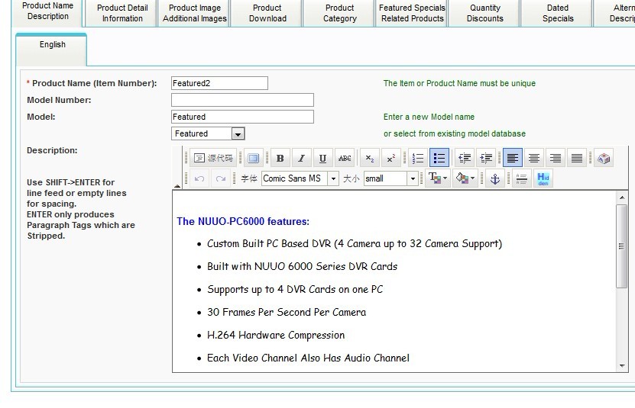The height and width of the screenshot is (408, 635).
Task: Toggle left text alignment
Action: pyautogui.click(x=513, y=159)
